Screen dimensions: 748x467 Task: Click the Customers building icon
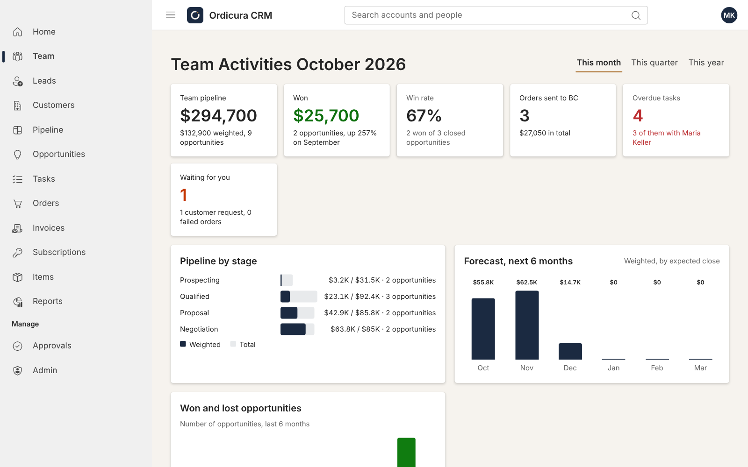click(x=18, y=105)
